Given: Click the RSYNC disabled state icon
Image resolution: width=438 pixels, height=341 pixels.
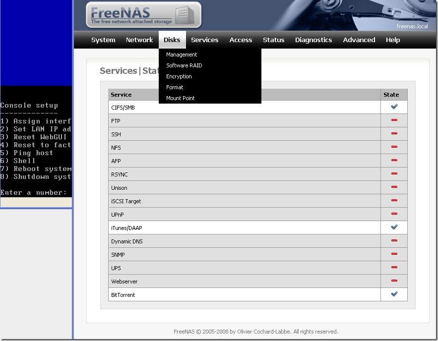Looking at the screenshot, I should click(x=394, y=173).
